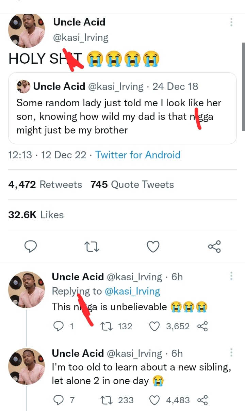This screenshot has width=245, height=411.
Task: Retweet the reply with 233 retweets
Action: click(x=105, y=400)
